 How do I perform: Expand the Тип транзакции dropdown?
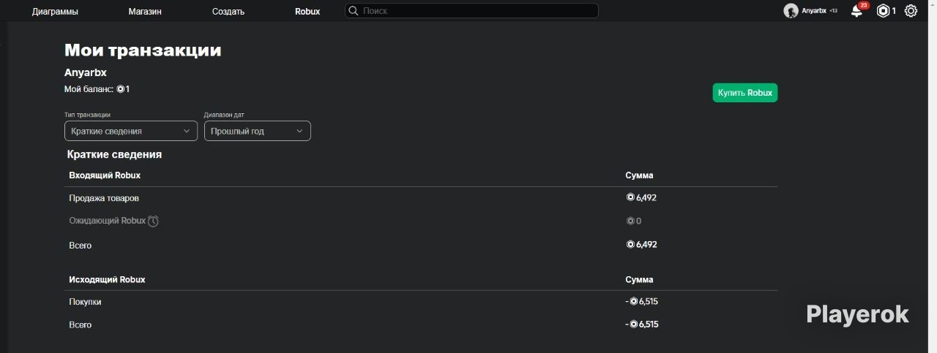point(131,131)
